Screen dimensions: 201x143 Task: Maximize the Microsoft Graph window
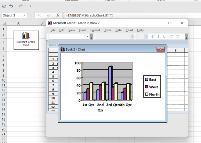(x=170, y=23)
